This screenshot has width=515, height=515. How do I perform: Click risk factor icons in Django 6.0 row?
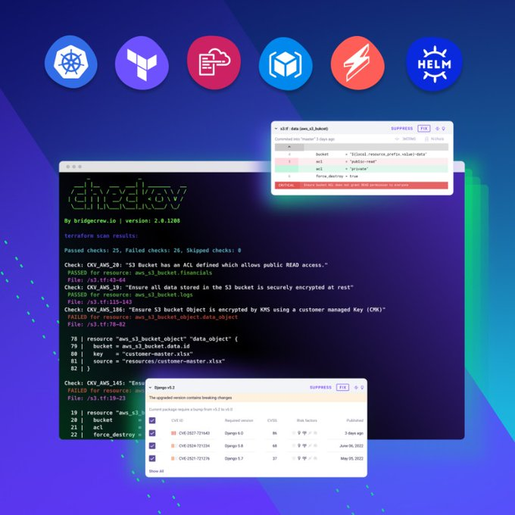click(304, 433)
